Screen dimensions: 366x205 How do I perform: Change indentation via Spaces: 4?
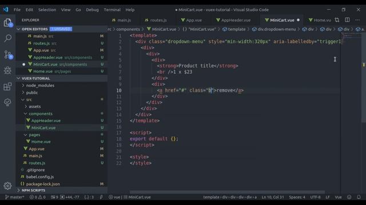(x=297, y=197)
